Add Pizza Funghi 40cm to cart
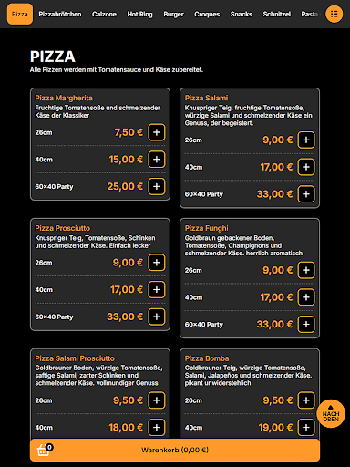The image size is (350, 467). 306,297
